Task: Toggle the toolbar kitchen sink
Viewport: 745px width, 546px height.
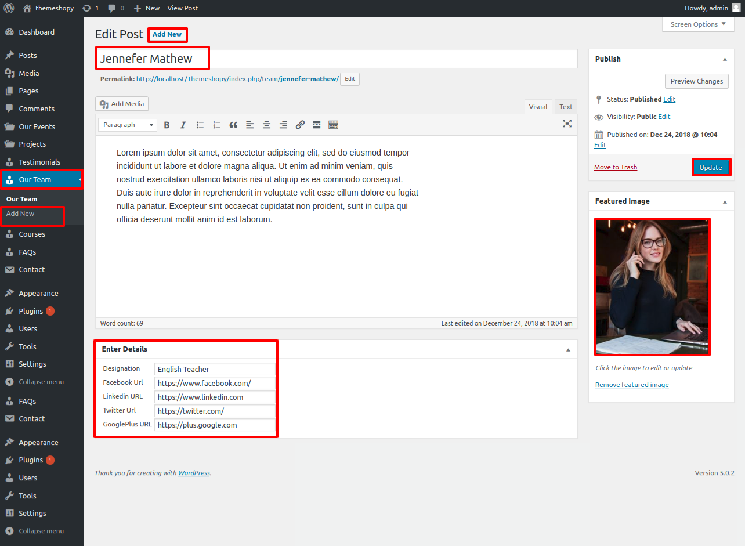Action: [334, 125]
